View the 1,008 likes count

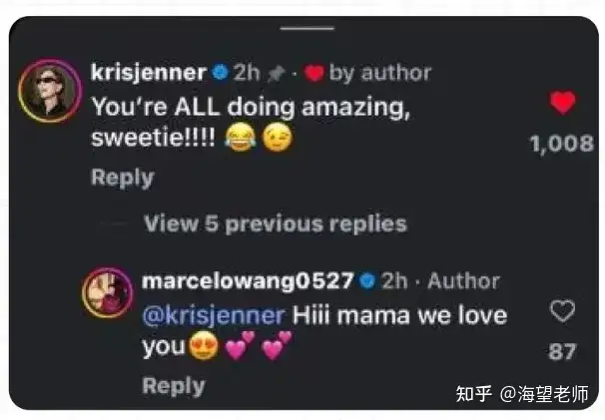click(562, 144)
